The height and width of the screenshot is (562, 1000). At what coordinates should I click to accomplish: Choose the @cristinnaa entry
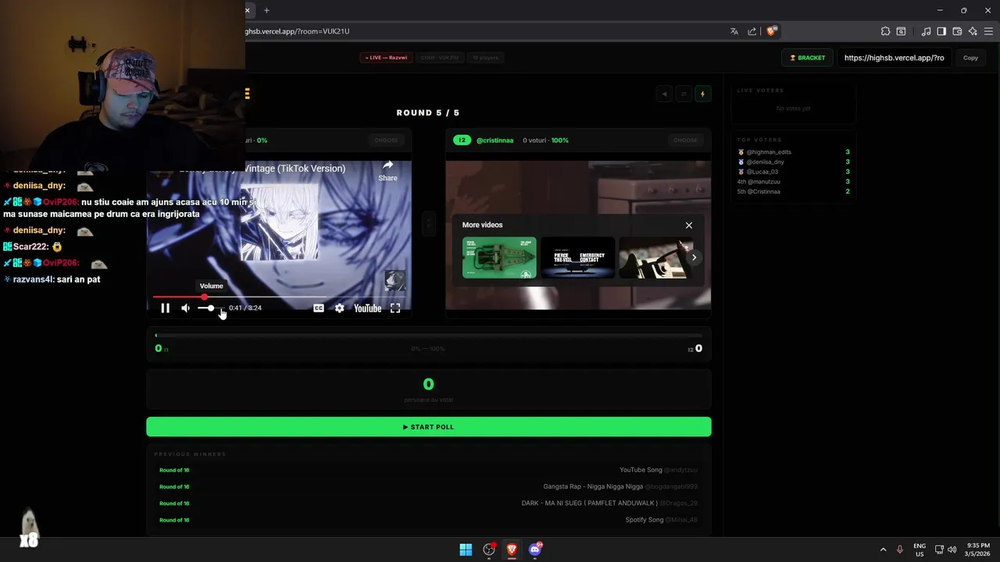coord(685,140)
